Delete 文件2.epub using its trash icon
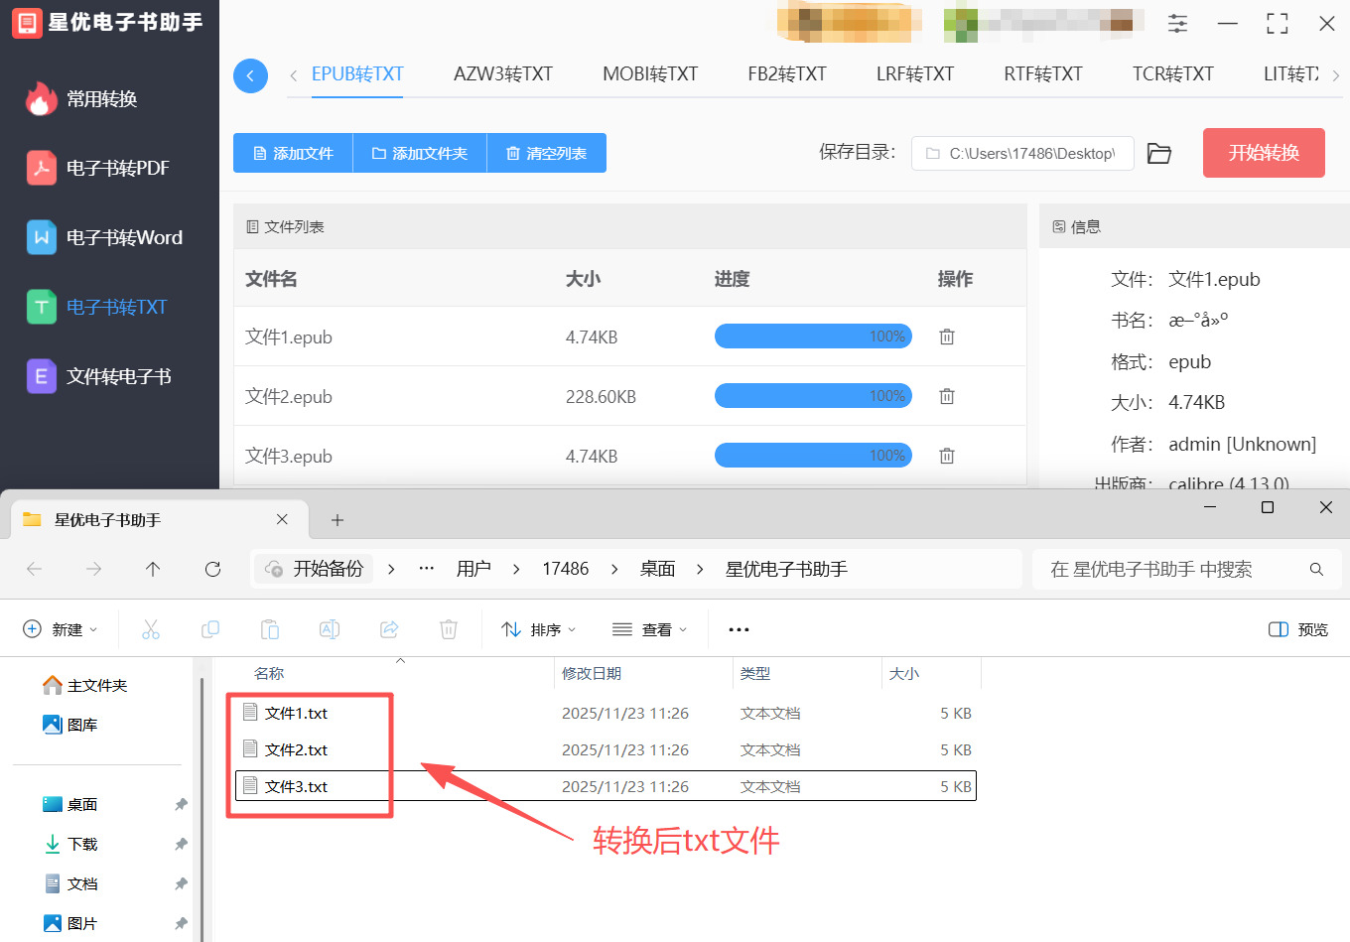This screenshot has width=1350, height=942. 946,395
